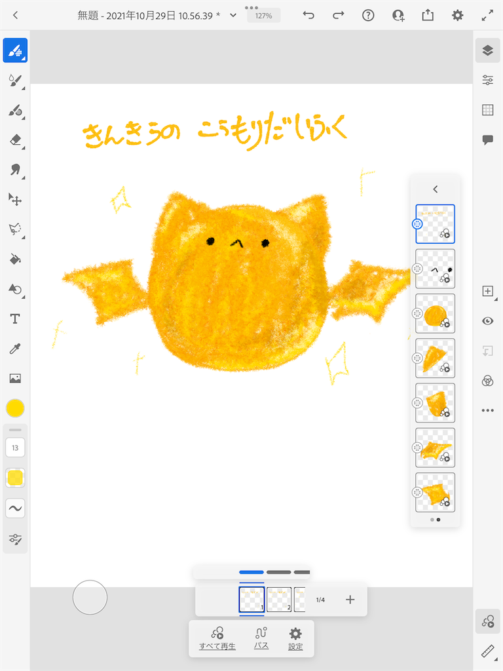Redo the last action

coord(339,16)
